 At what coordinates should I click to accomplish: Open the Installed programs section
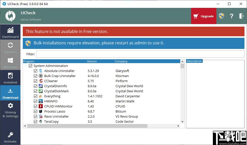[10, 78]
